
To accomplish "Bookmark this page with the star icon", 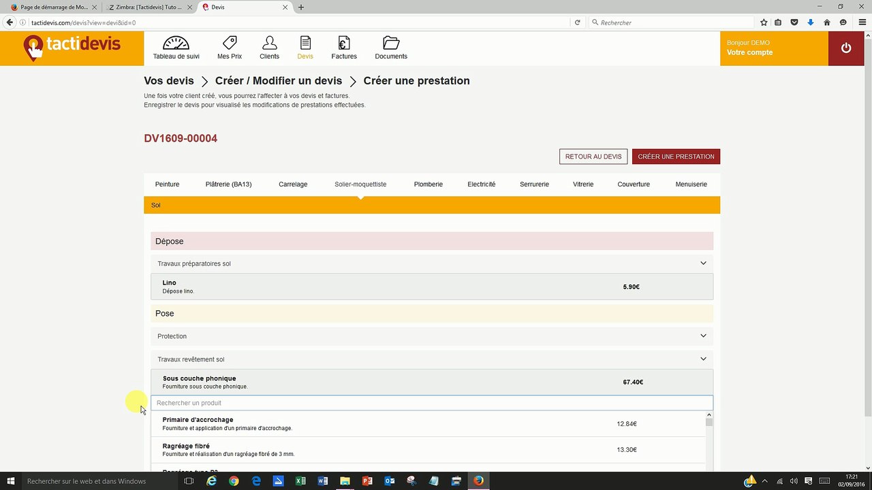I will pos(764,22).
